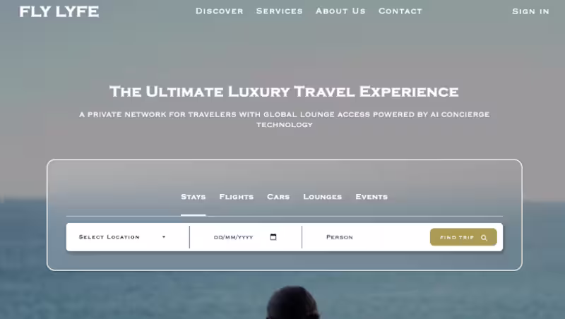565x319 pixels.
Task: Focus the dd/mm/yyyy date input
Action: coord(245,237)
